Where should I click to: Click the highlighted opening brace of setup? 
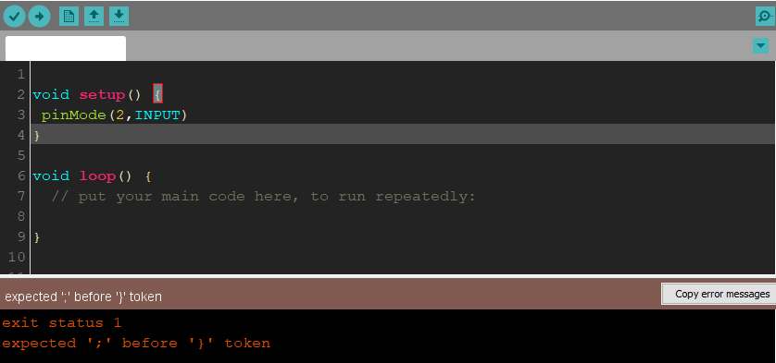coord(157,94)
